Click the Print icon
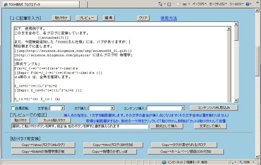 pyautogui.click(x=185, y=4)
